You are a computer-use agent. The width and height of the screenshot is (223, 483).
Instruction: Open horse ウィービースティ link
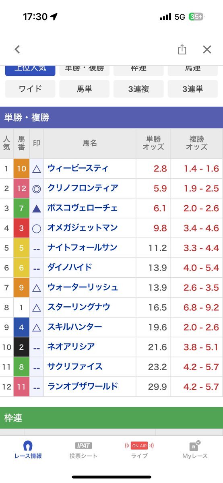click(x=78, y=169)
